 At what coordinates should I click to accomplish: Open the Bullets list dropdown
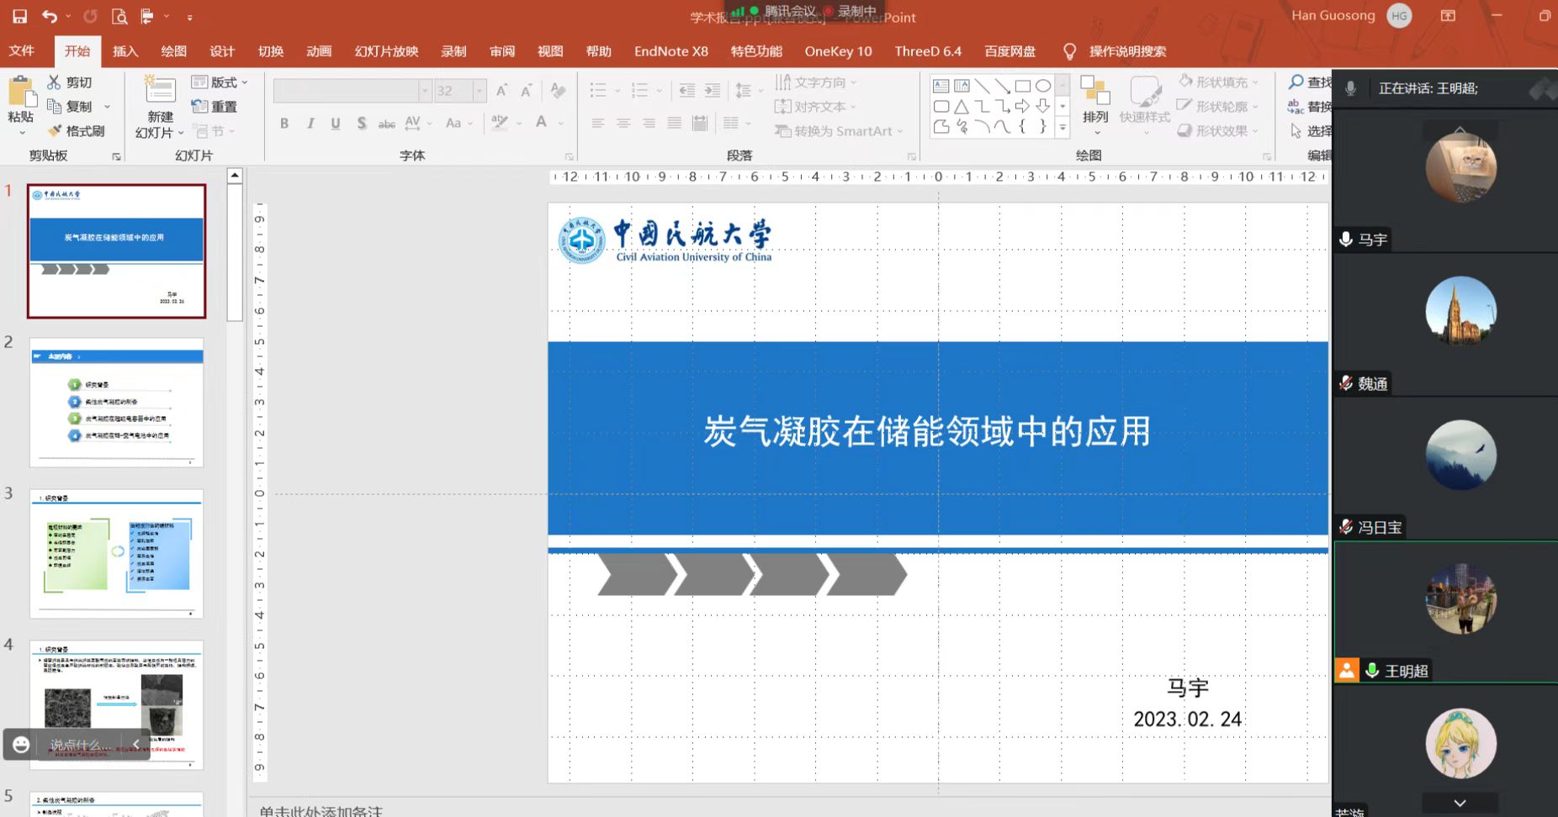617,90
